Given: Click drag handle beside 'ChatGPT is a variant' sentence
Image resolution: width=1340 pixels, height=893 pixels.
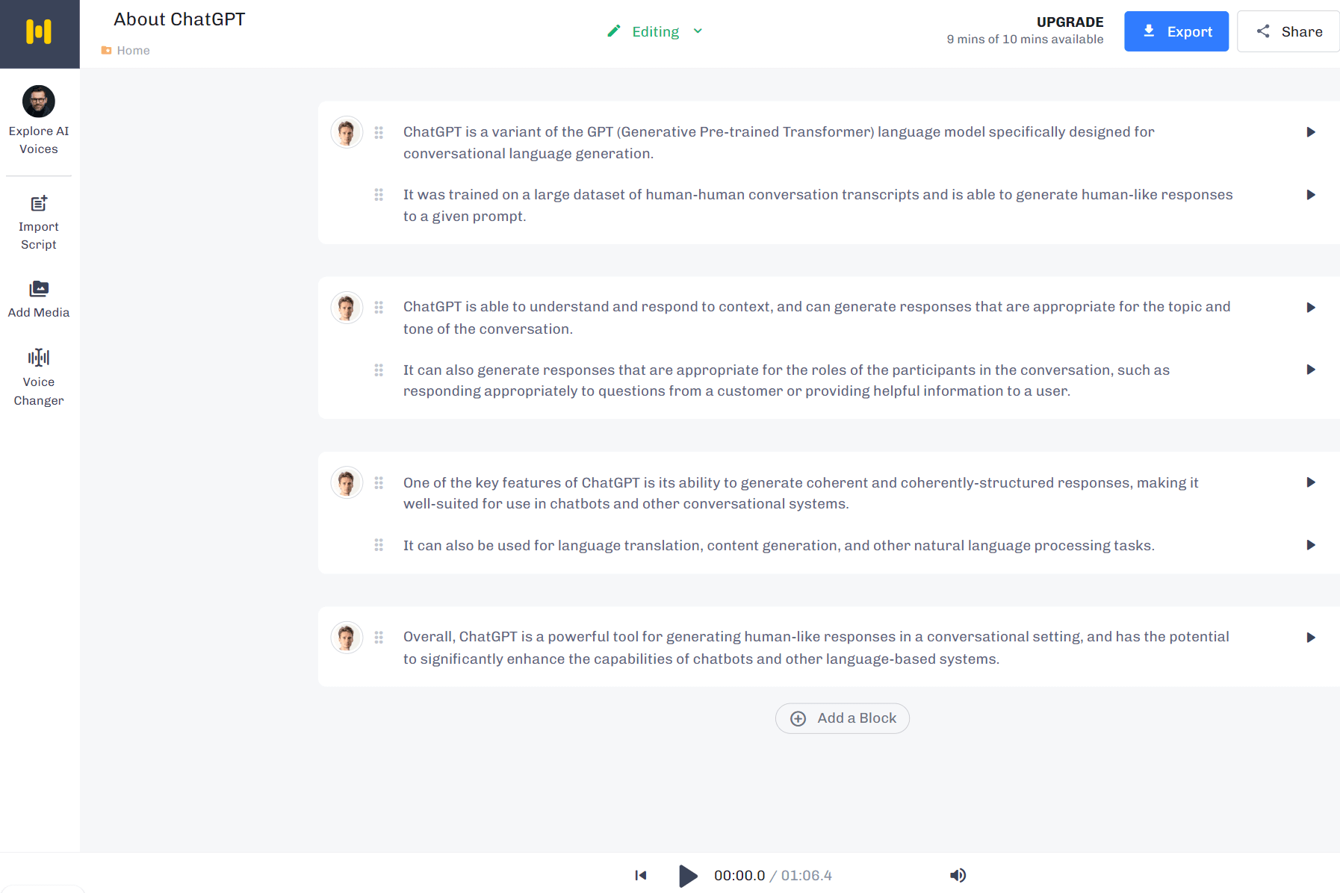Looking at the screenshot, I should click(379, 132).
